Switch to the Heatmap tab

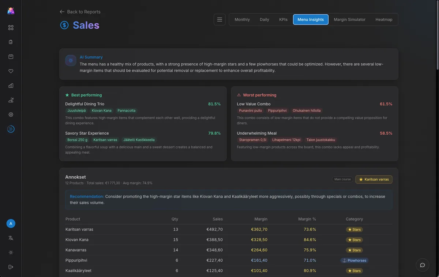384,19
